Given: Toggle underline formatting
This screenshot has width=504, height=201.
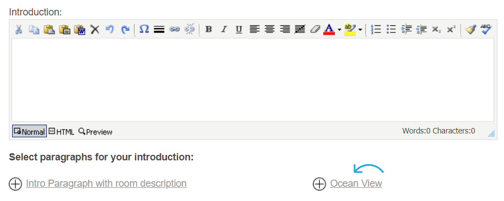Looking at the screenshot, I should [x=239, y=30].
